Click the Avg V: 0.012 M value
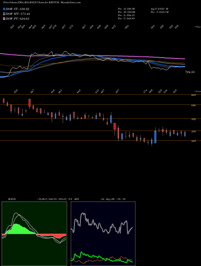Image resolution: width=201 pixels, height=266 pixels. click(x=159, y=8)
